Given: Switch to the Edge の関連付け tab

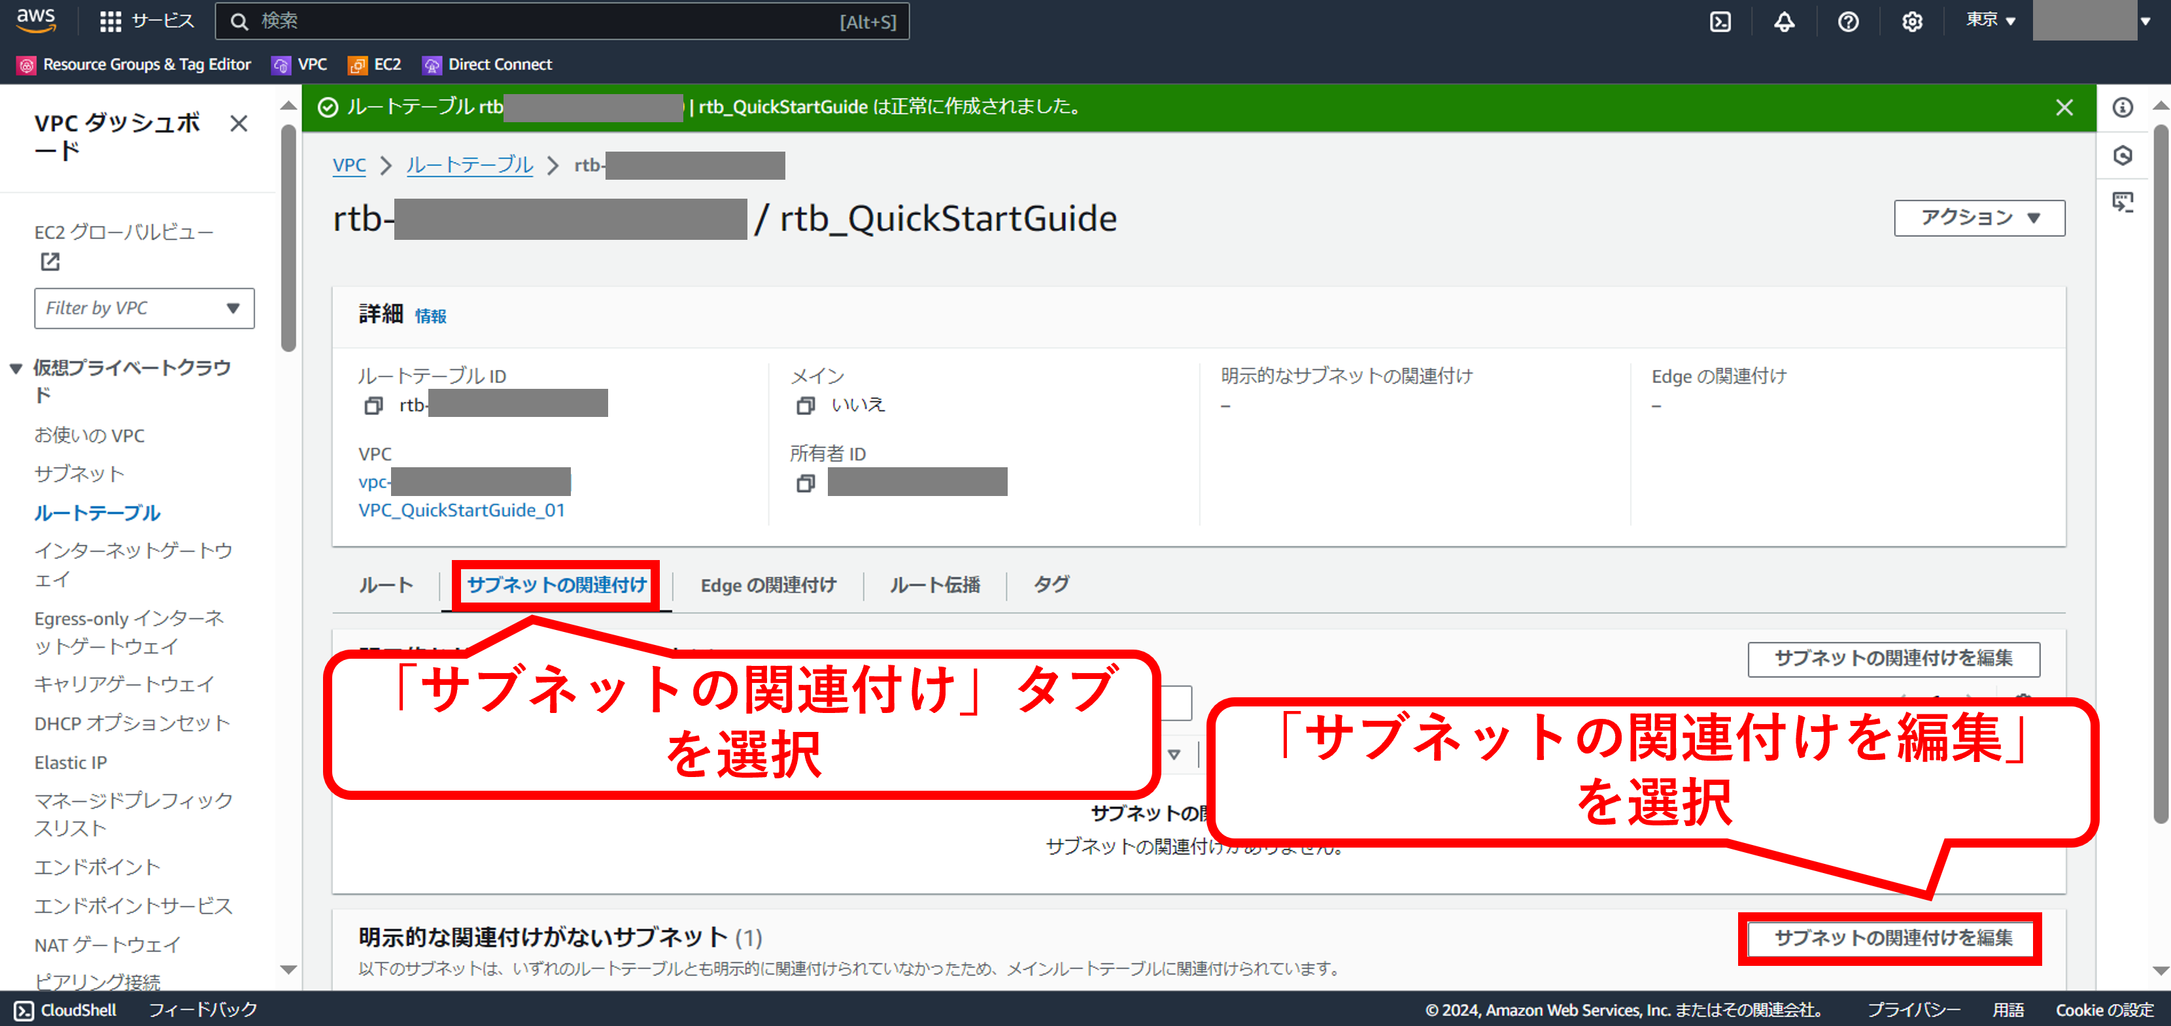Looking at the screenshot, I should click(768, 585).
